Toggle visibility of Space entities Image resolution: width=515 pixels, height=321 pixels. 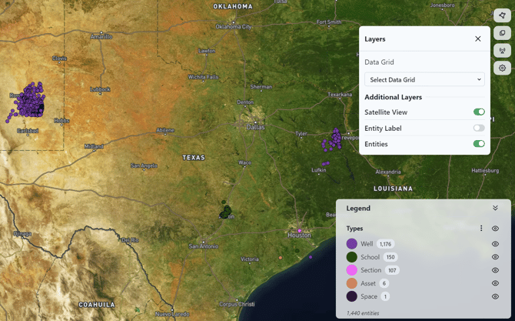(495, 296)
